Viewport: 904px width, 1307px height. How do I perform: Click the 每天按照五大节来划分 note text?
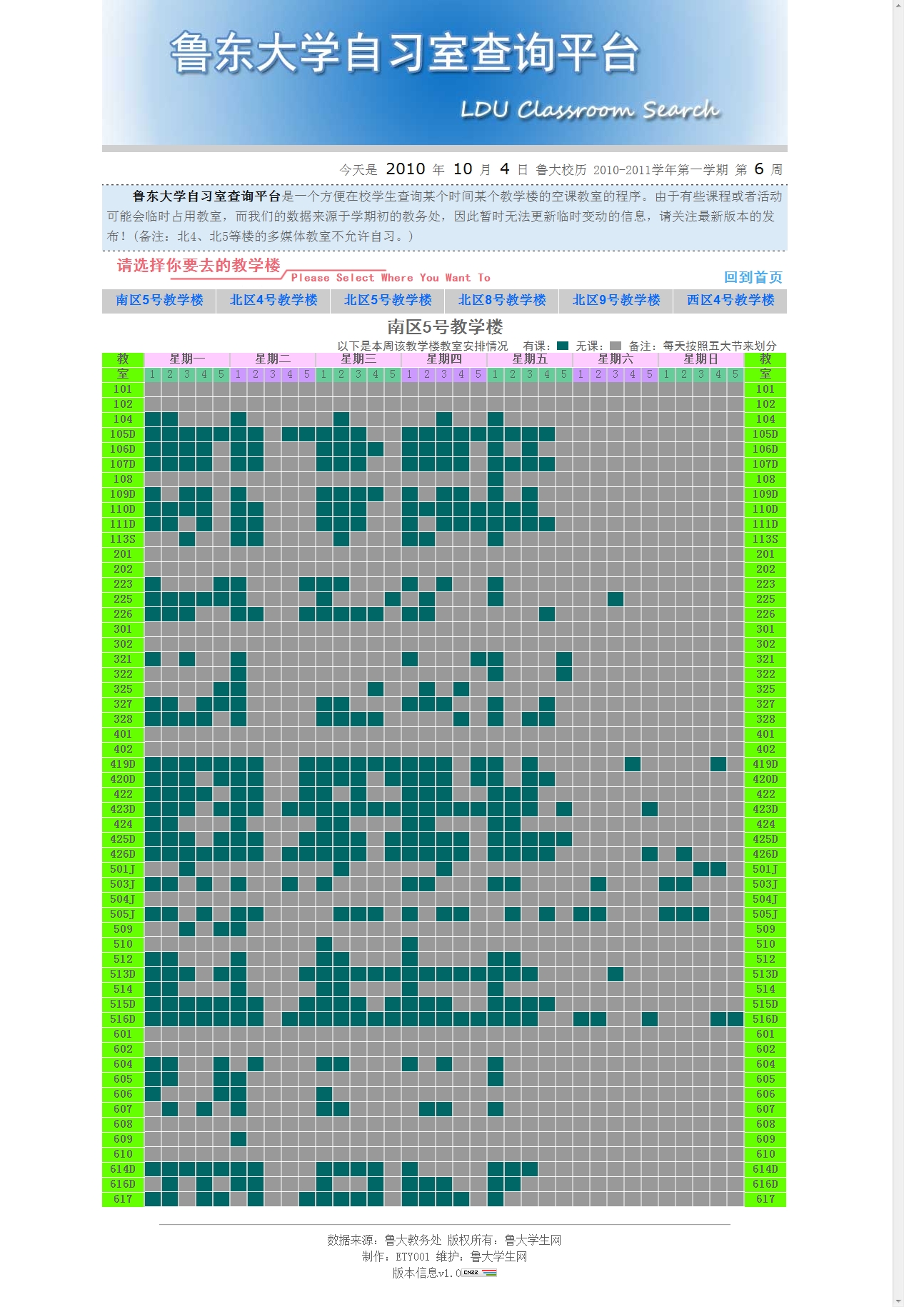(x=719, y=346)
